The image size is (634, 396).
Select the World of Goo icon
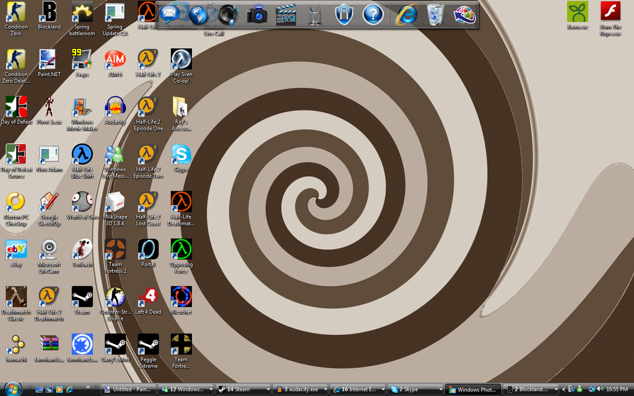click(82, 205)
